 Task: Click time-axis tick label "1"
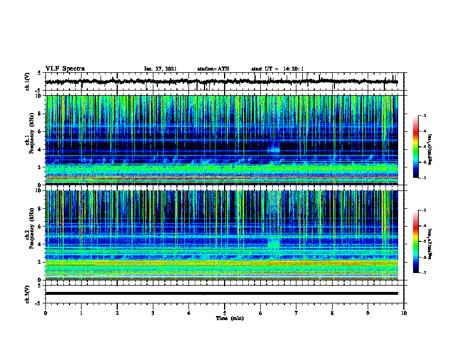(x=81, y=313)
